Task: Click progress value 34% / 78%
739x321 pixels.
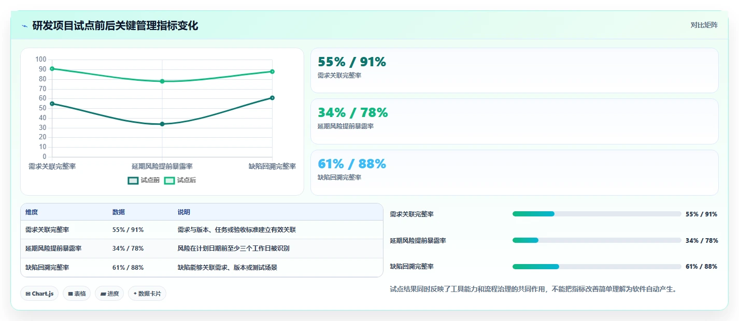Action: coord(701,240)
